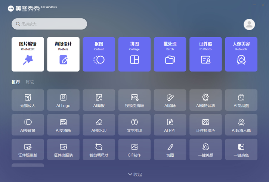Start 批处理 Batch processing
269x182 pixels.
point(170,54)
